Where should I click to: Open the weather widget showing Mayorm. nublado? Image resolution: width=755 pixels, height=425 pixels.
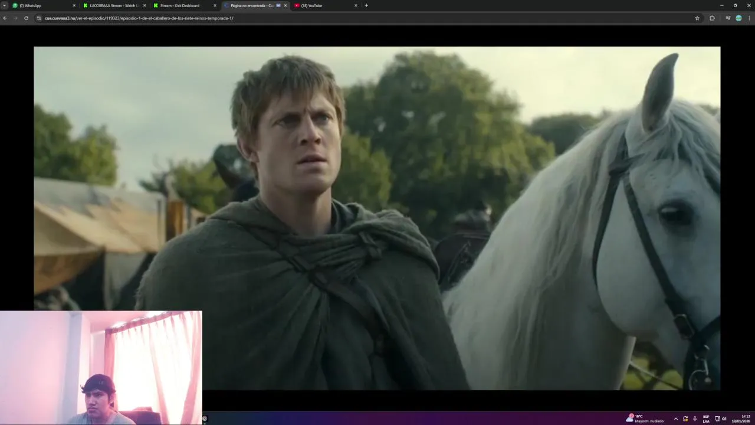coord(645,419)
